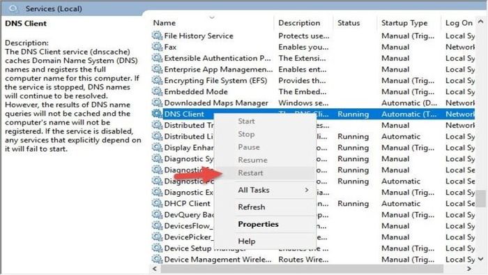The width and height of the screenshot is (488, 275).
Task: Select the Embedded Mode service name
Action: (x=196, y=92)
